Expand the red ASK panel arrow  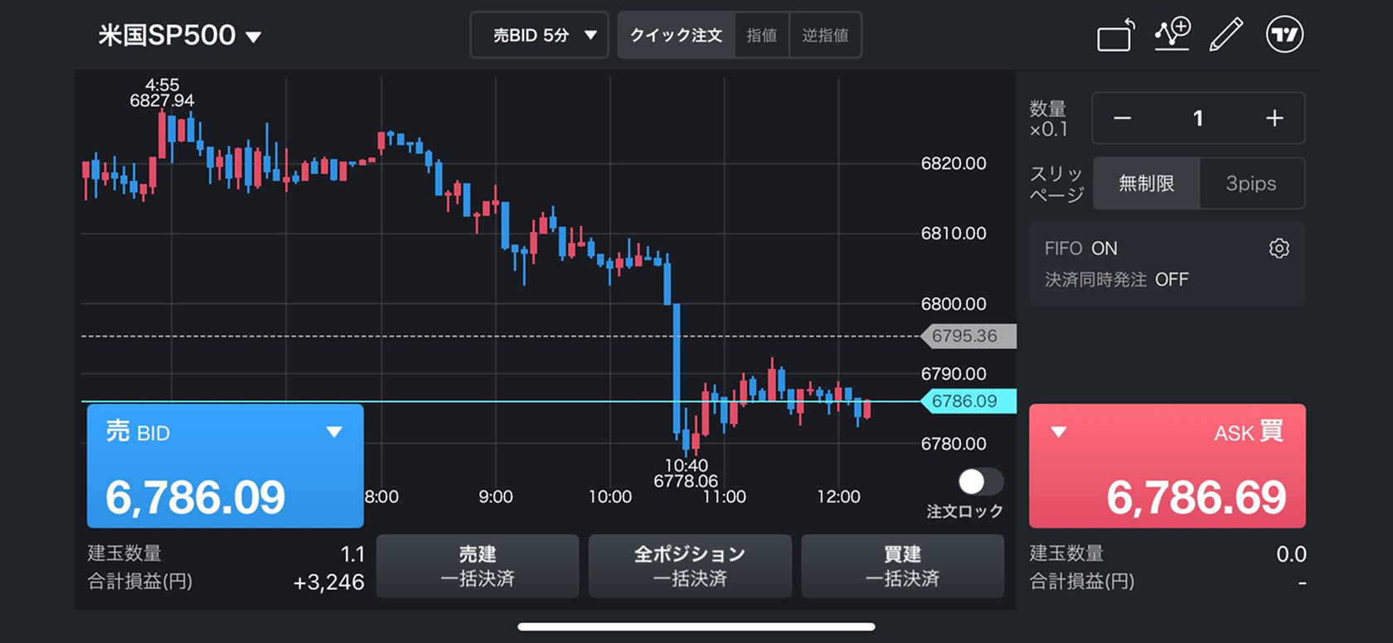click(x=1059, y=432)
